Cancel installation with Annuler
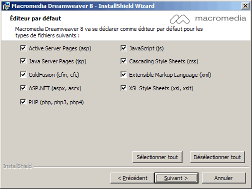Image resolution: width=252 pixels, height=189 pixels. (223, 178)
